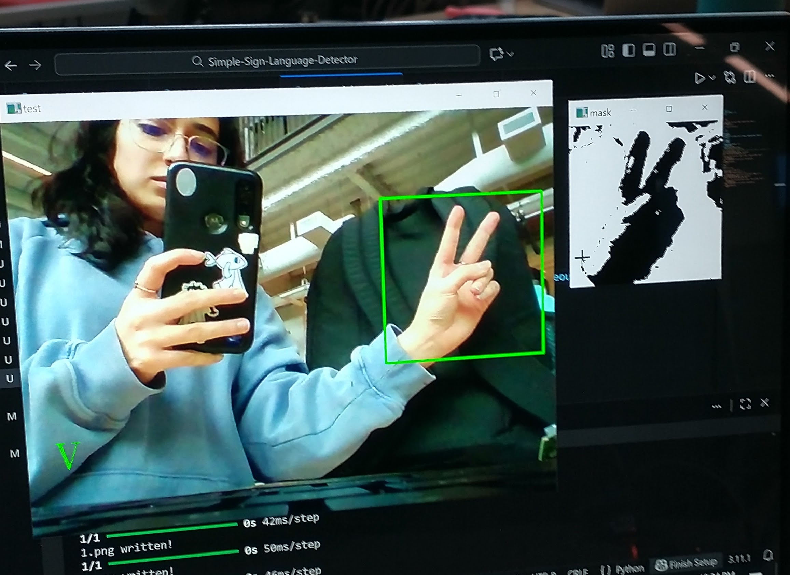Screen dimensions: 790x575
Task: Toggle the secondary side bar
Action: click(669, 49)
